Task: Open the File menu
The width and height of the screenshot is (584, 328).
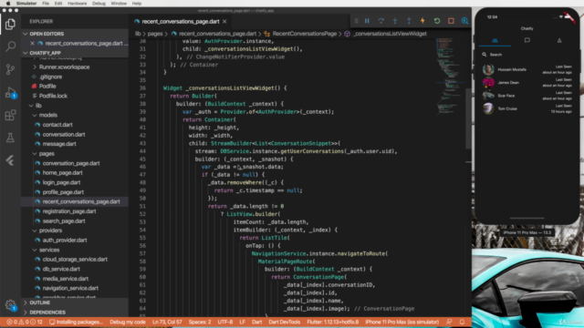Action: [x=46, y=4]
